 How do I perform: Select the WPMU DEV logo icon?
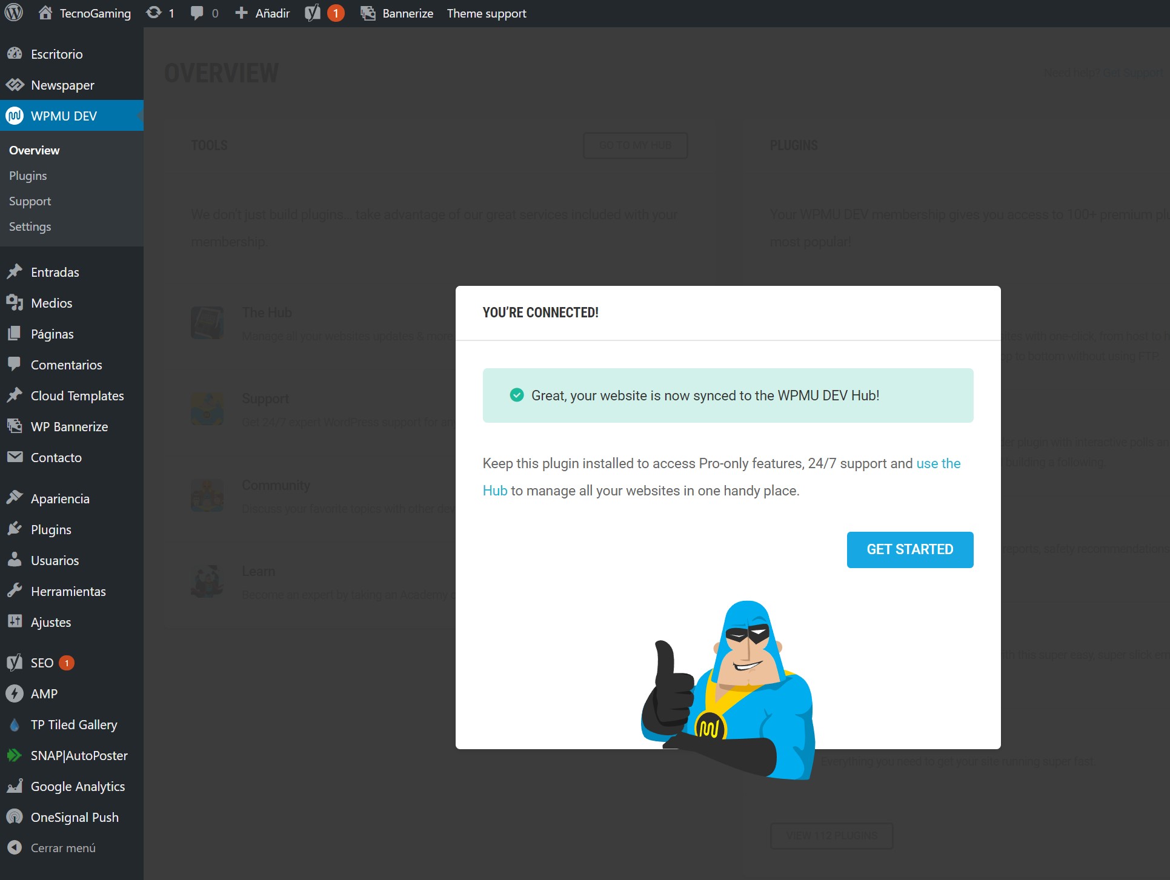(15, 116)
